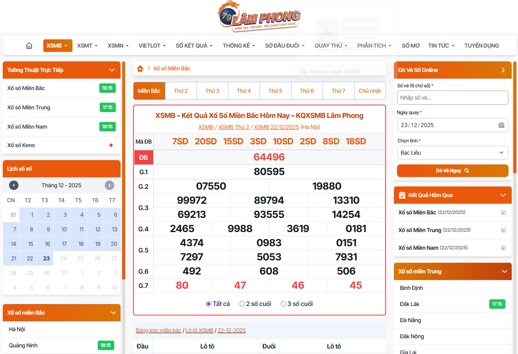
Task: Open the Chọn tỉnh province dropdown
Action: tap(452, 153)
